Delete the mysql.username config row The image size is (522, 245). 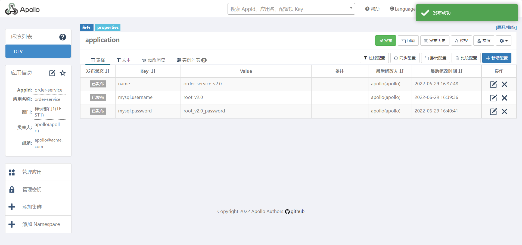click(504, 98)
